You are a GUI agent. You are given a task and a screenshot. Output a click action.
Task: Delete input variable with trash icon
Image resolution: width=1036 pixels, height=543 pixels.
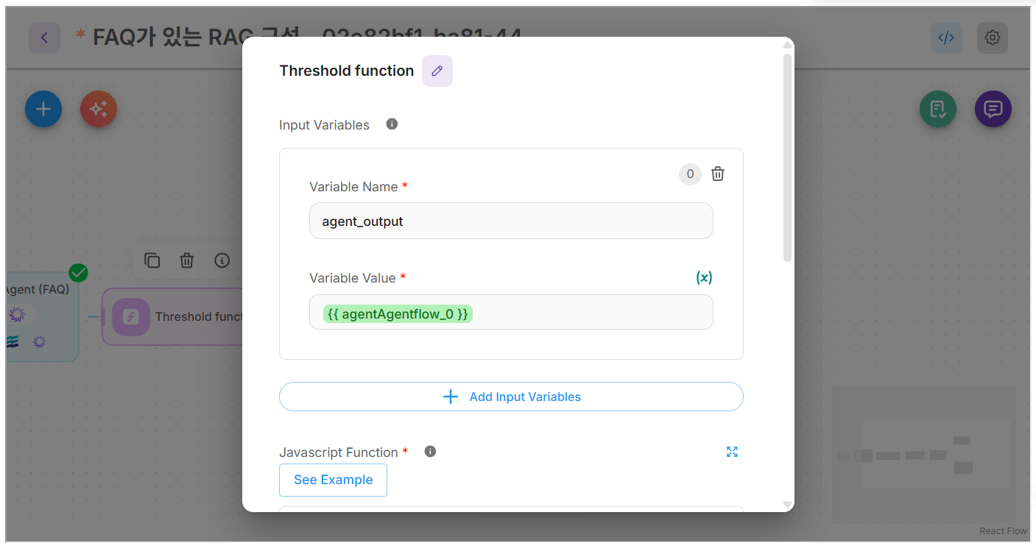(x=718, y=174)
